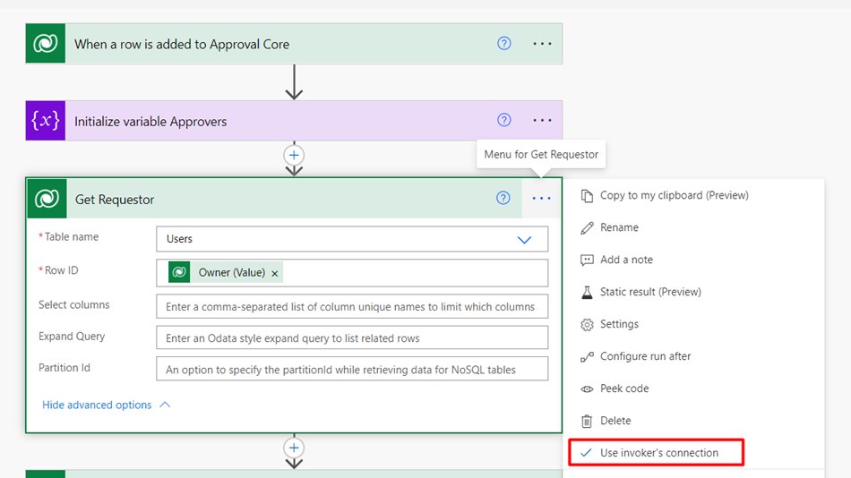Insert step below Get Requestor with plus
851x478 pixels.
[x=294, y=448]
